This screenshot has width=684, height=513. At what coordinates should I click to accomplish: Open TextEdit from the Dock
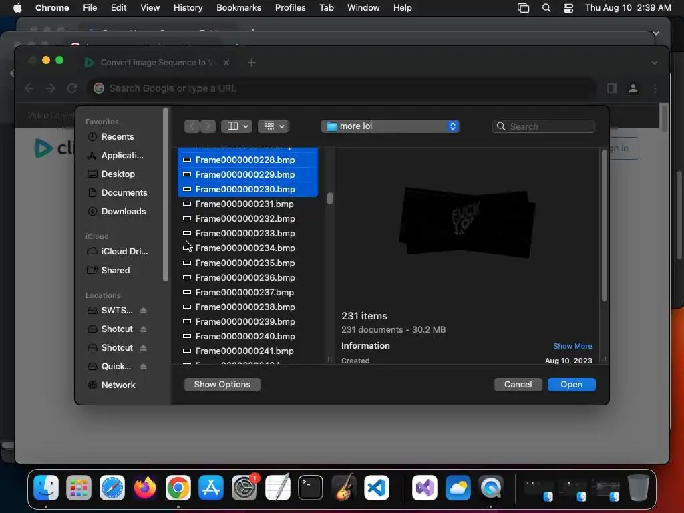(277, 487)
